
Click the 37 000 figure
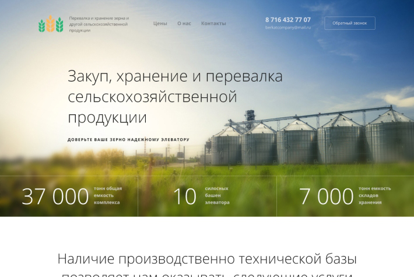pyautogui.click(x=55, y=197)
